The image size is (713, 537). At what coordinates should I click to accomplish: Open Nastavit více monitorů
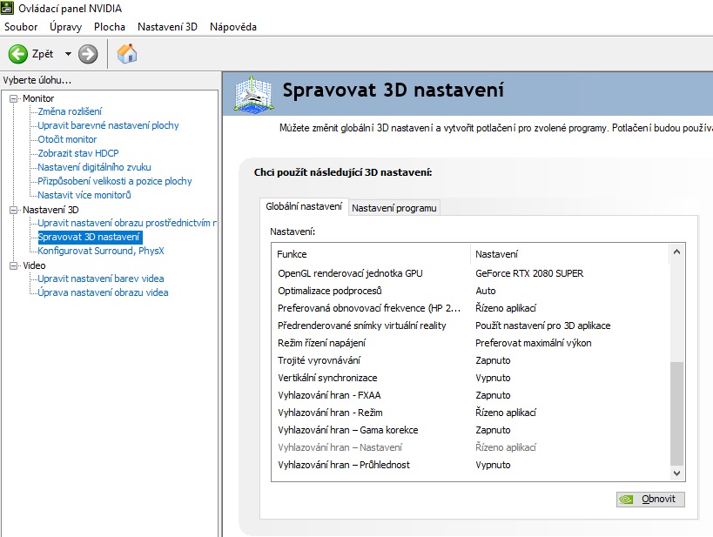point(84,195)
